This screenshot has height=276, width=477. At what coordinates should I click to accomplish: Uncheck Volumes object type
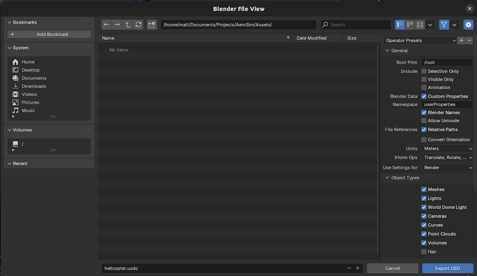[424, 243]
